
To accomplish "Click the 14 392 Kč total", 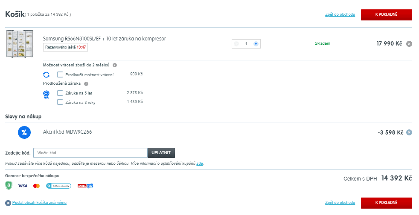I will (x=396, y=178).
